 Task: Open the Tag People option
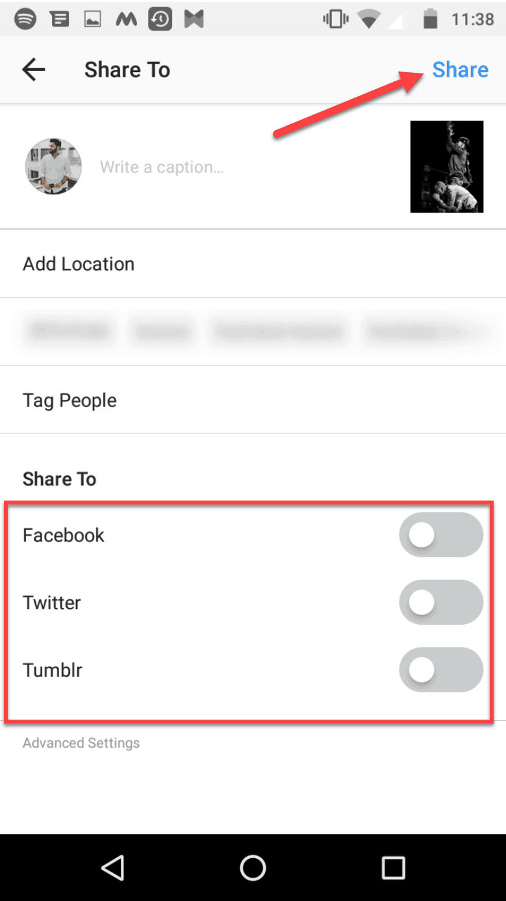pyautogui.click(x=253, y=400)
